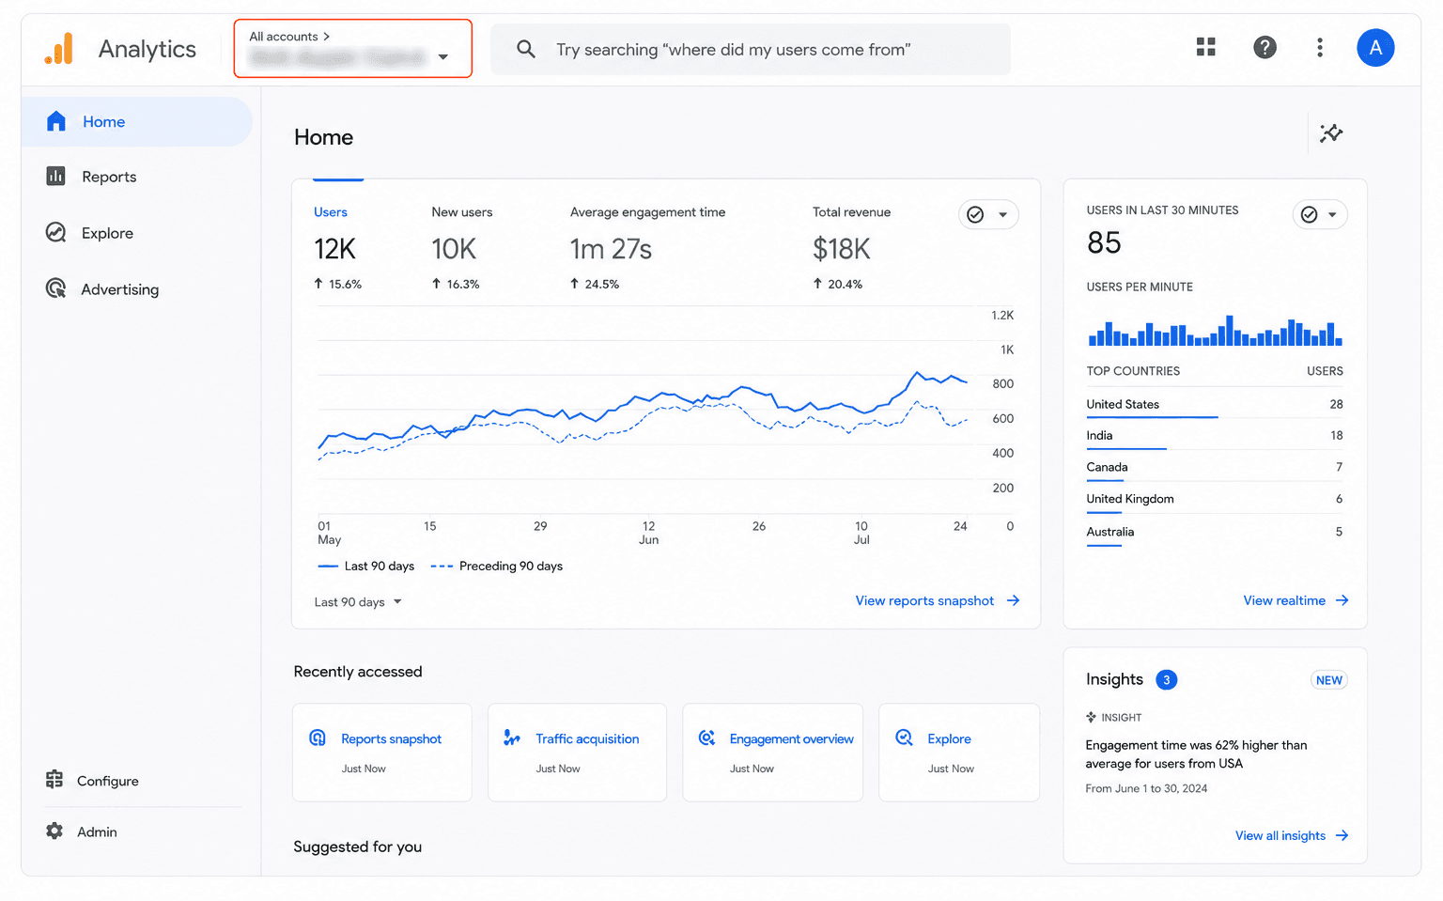Click the View realtime link
1443x901 pixels.
click(x=1296, y=600)
